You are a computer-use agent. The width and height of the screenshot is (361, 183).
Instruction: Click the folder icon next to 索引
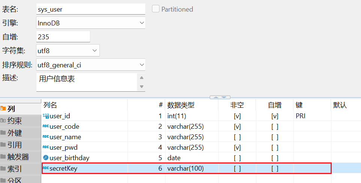pyautogui.click(x=3, y=168)
